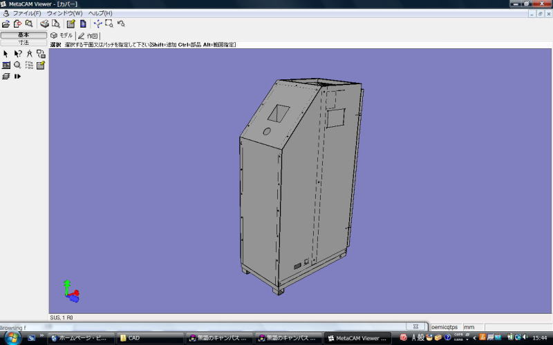Click the 'SUS, 1 R0' status bar text
This screenshot has width=553, height=345.
point(62,317)
